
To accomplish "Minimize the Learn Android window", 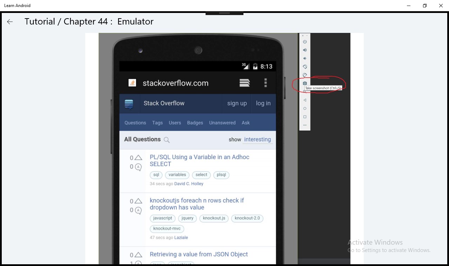I will [x=409, y=6].
